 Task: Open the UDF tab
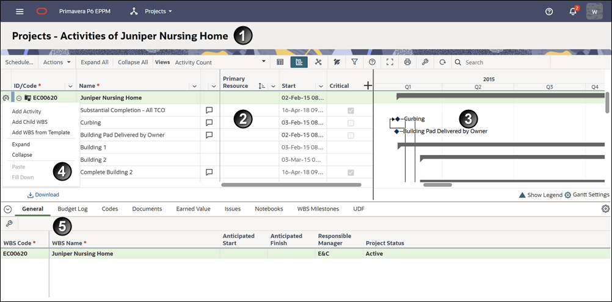[359, 209]
